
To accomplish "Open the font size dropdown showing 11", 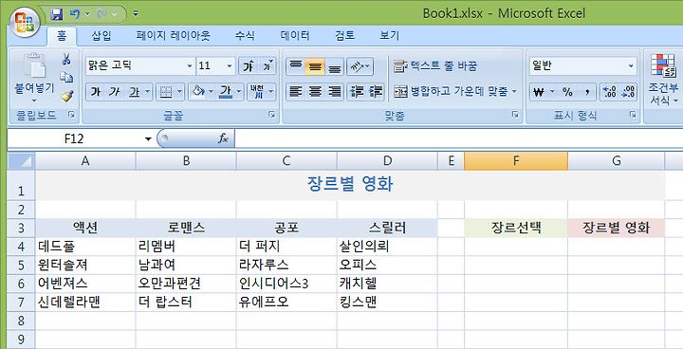I will pyautogui.click(x=230, y=66).
